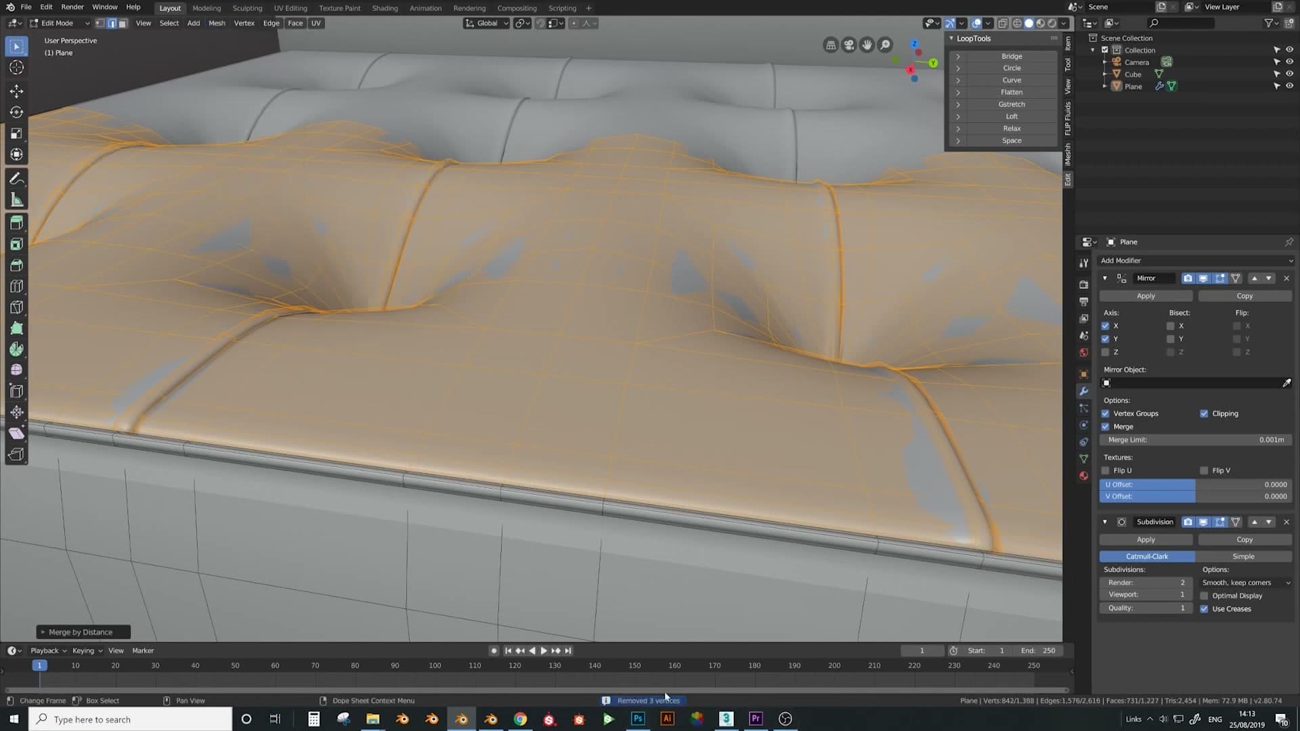This screenshot has width=1300, height=731.
Task: Disable the Clipping option
Action: pos(1204,414)
